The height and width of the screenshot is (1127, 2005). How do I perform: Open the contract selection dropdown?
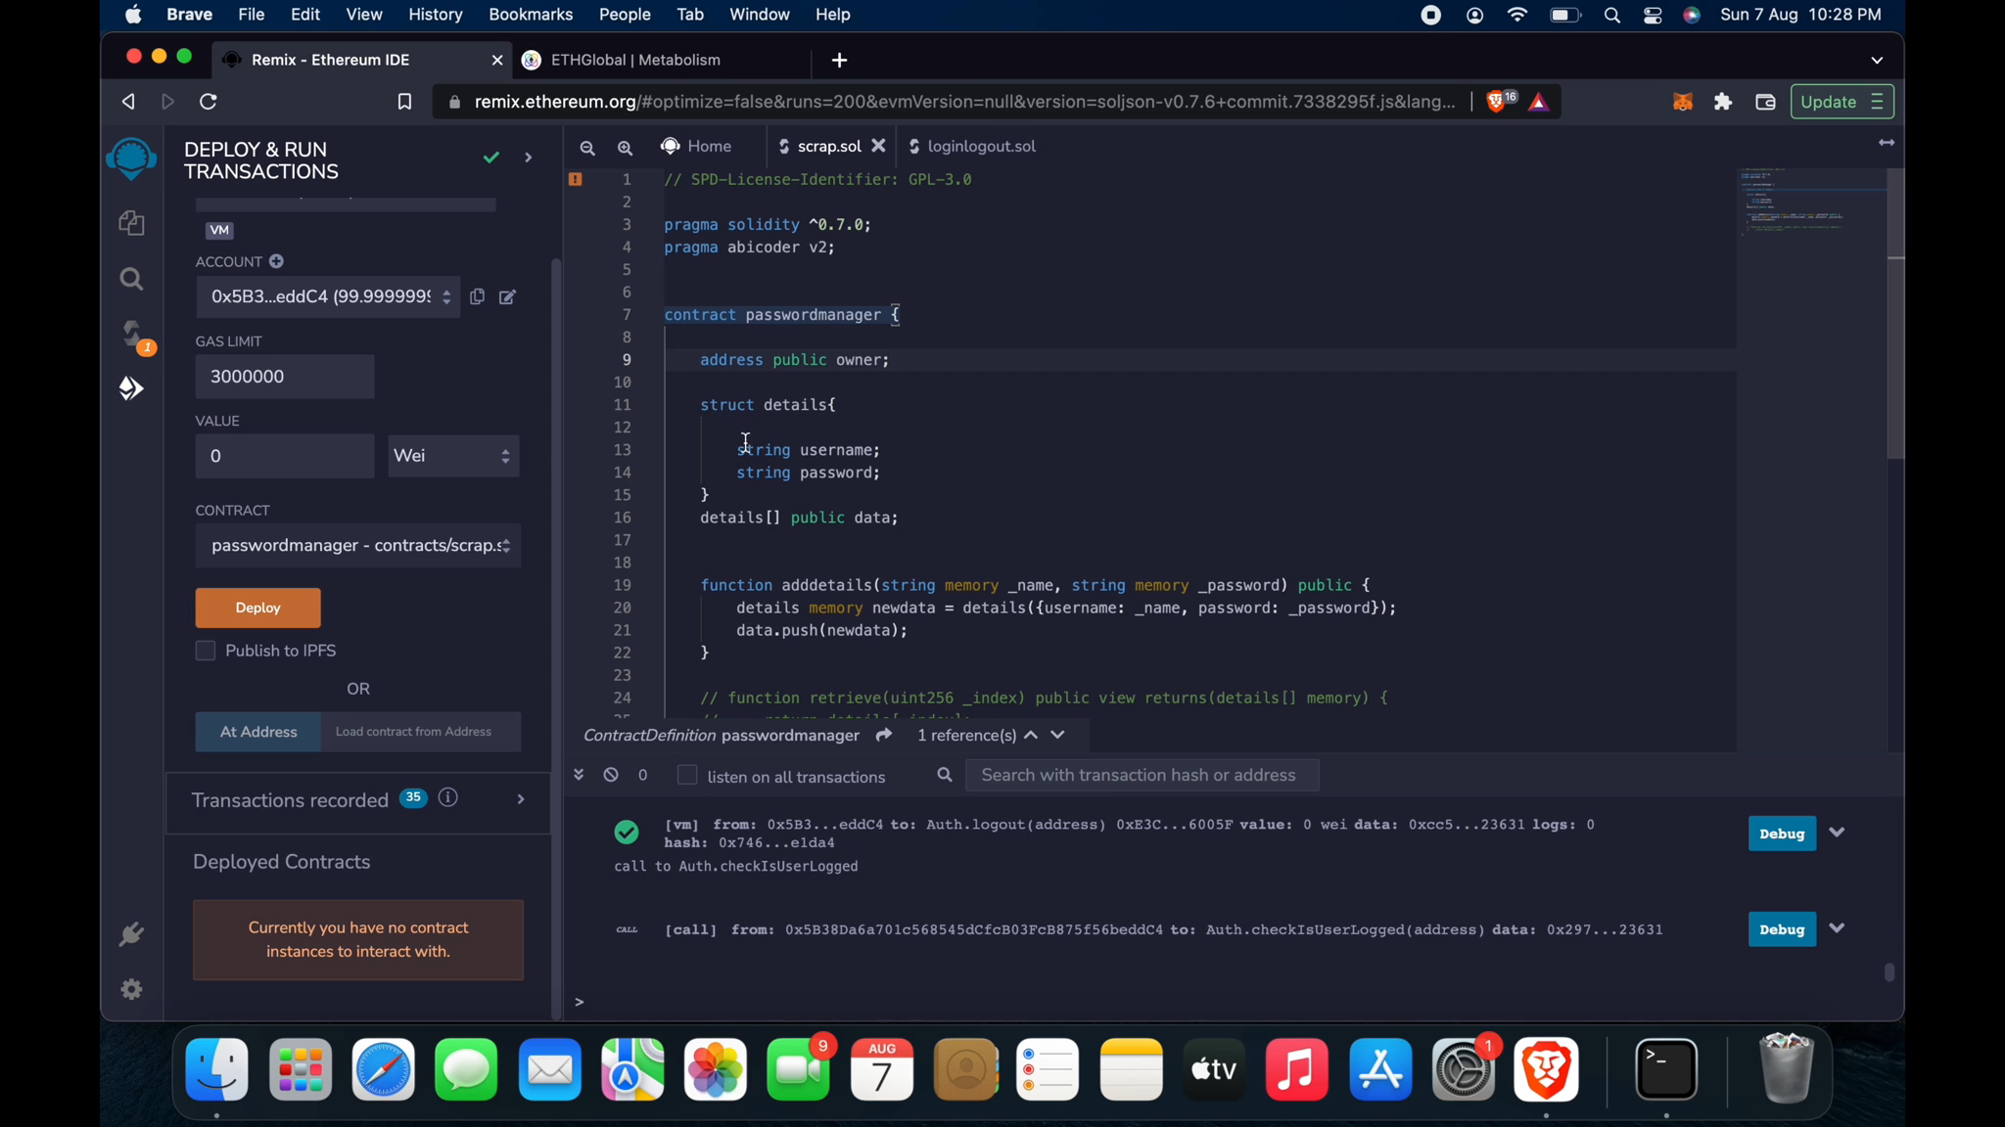[x=358, y=546]
